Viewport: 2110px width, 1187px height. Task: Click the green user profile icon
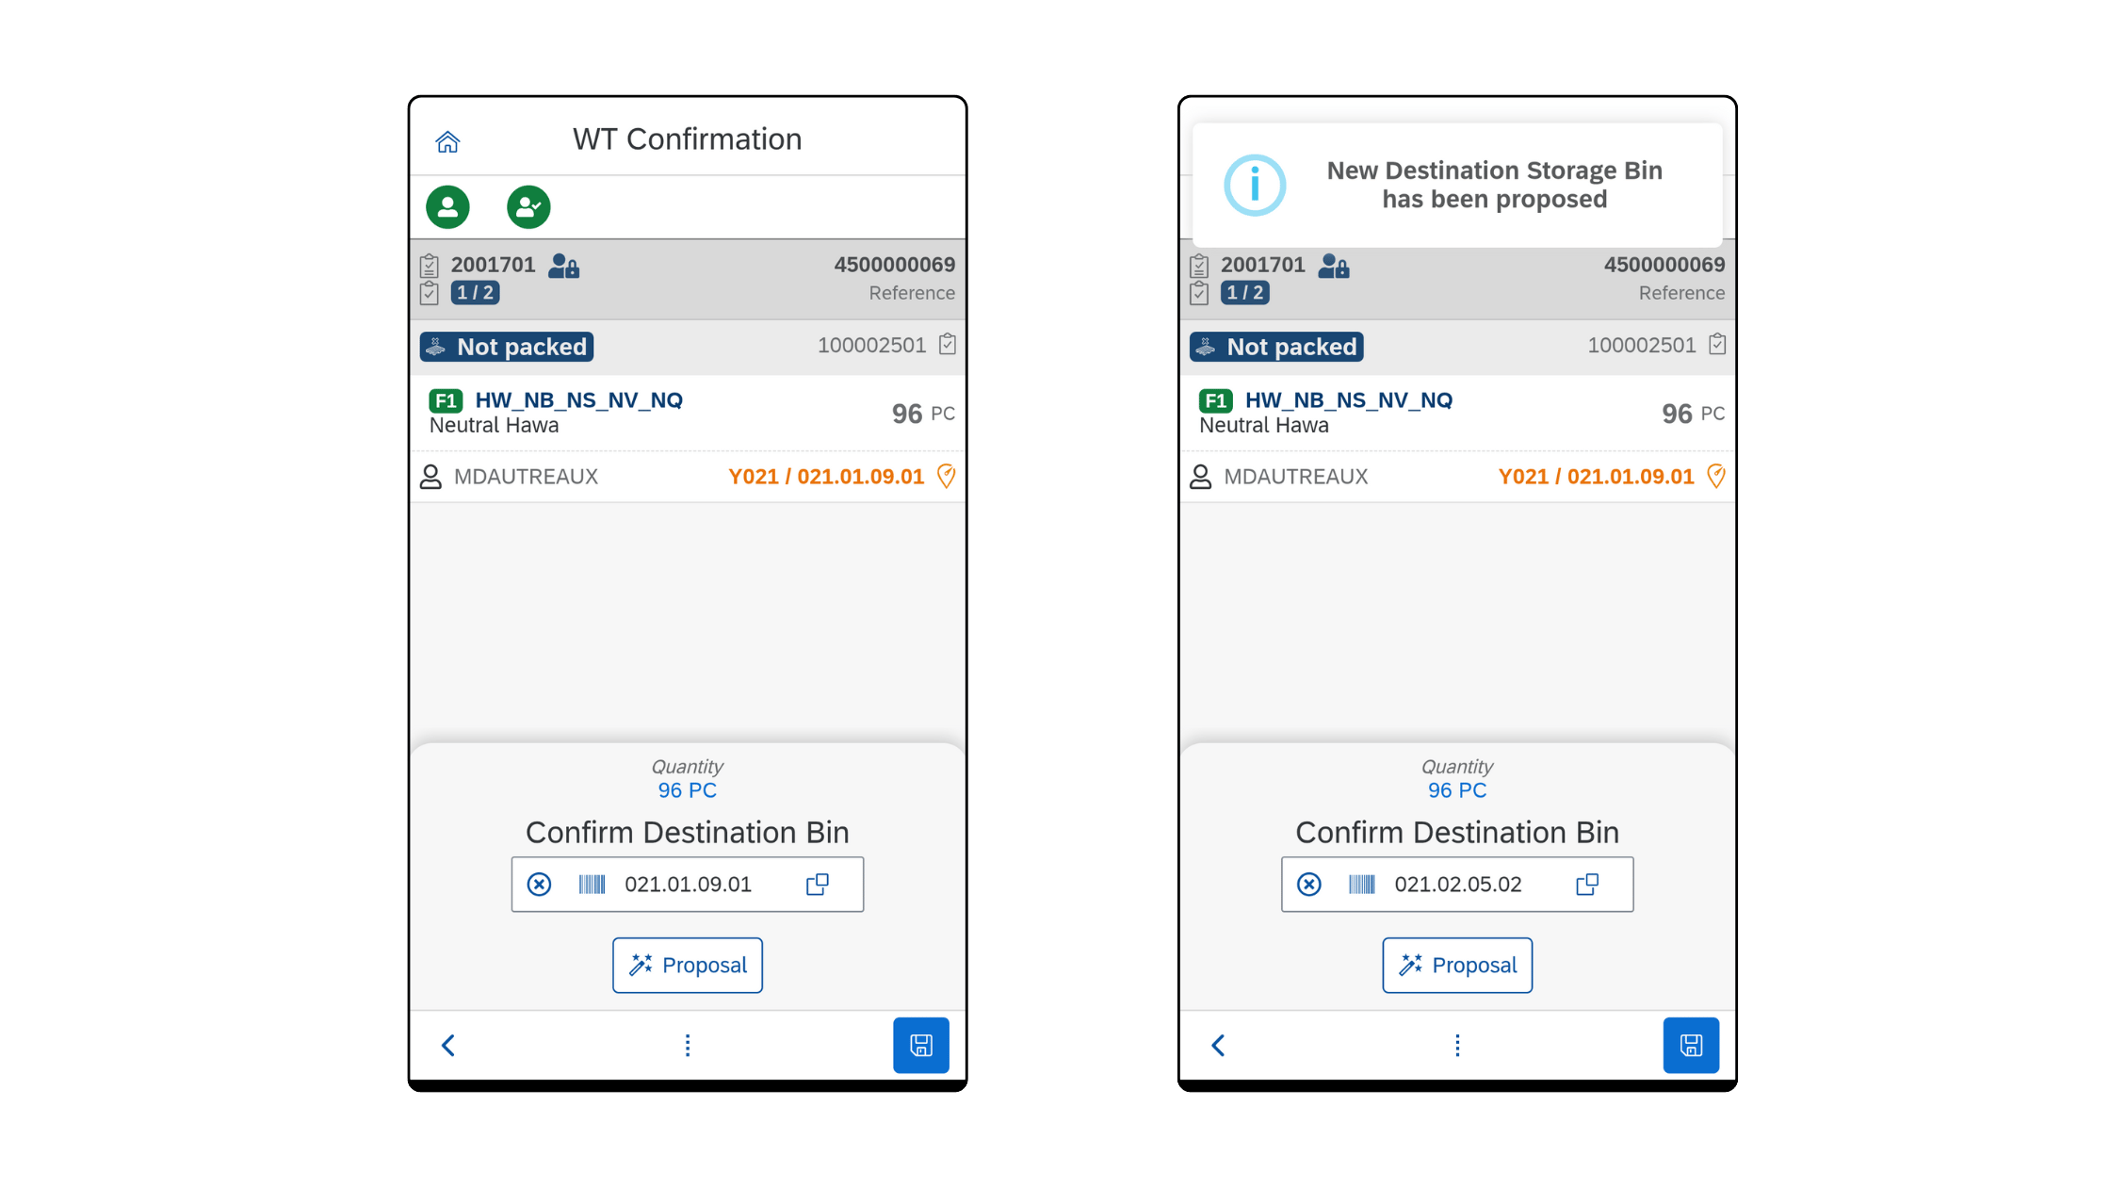click(447, 207)
